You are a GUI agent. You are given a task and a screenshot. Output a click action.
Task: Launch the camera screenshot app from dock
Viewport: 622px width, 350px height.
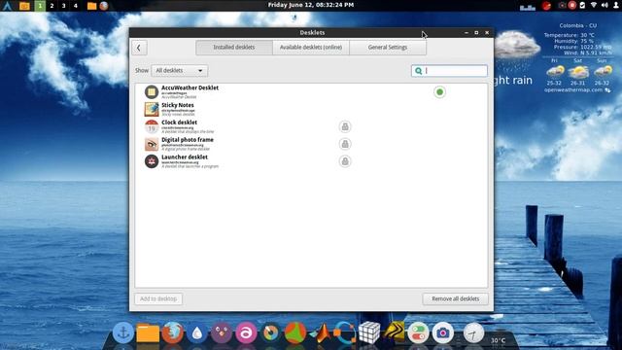pos(443,332)
